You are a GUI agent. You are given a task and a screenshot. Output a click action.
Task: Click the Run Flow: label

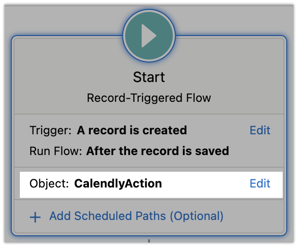(56, 151)
